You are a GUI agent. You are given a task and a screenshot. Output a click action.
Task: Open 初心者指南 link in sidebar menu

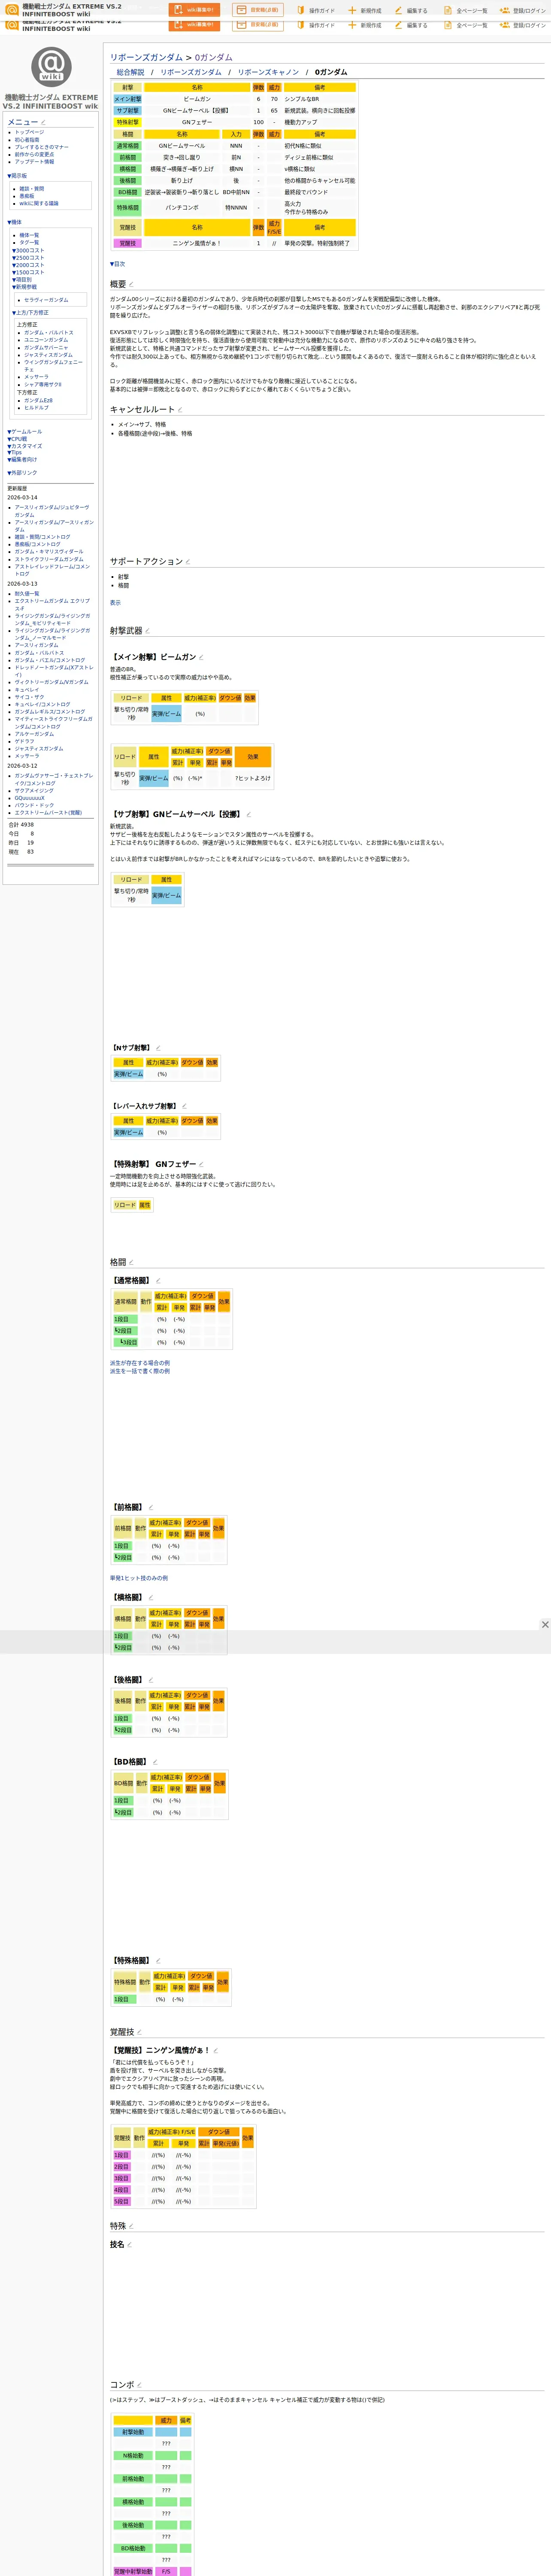pos(27,140)
